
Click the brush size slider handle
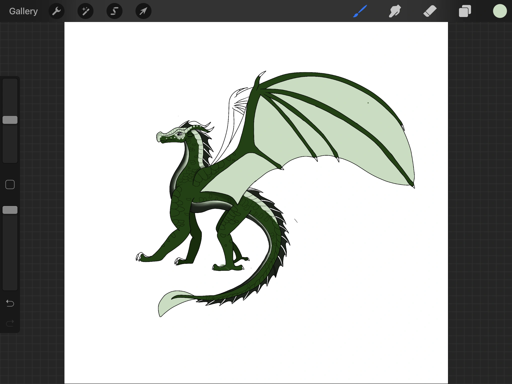tap(10, 120)
